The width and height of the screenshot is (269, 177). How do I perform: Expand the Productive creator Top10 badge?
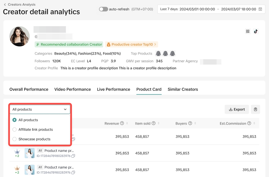(131, 45)
